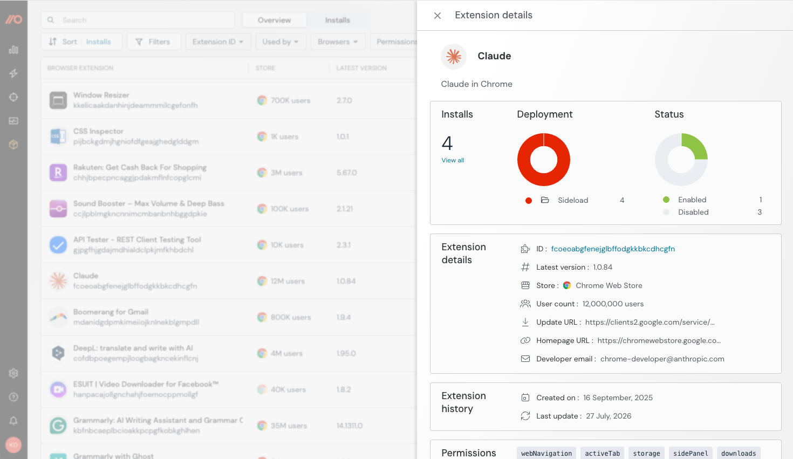Click the calendar icon beside Created on

(x=525, y=398)
